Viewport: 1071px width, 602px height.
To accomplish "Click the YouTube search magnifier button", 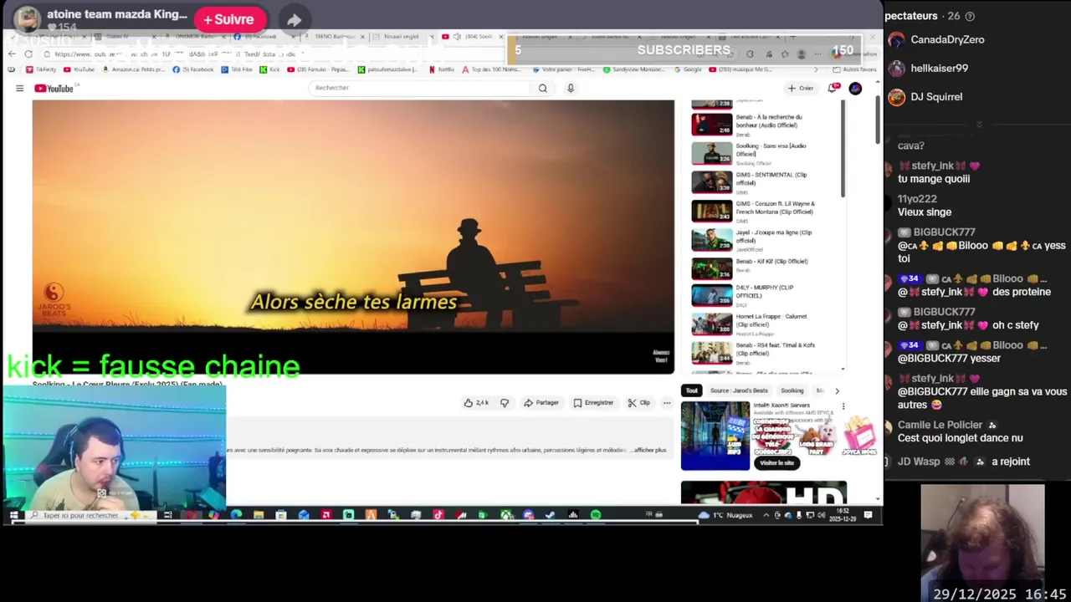I will pos(543,88).
